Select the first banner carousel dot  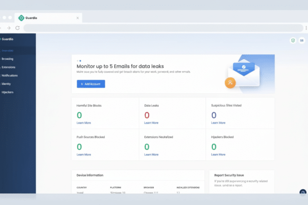(x=78, y=61)
